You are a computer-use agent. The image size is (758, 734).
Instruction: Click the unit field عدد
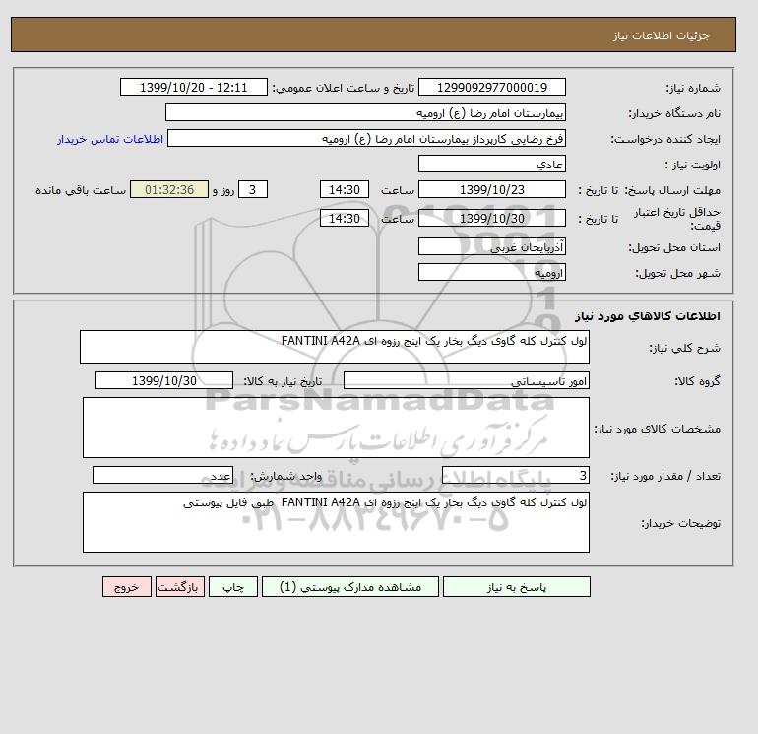click(162, 475)
